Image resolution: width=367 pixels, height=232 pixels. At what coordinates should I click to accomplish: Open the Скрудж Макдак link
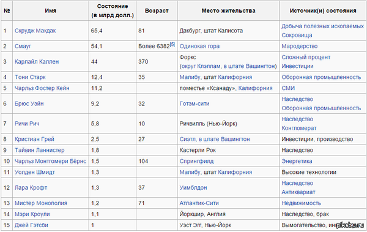[x=35, y=31]
